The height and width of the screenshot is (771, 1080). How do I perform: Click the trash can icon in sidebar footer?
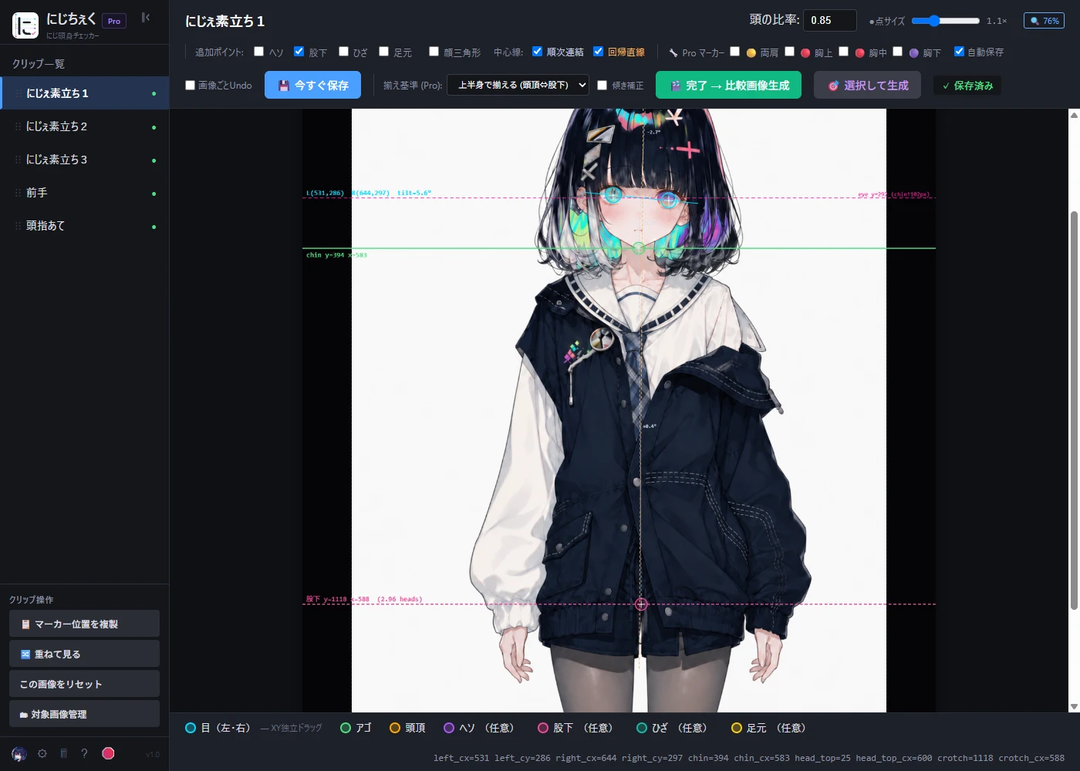pyautogui.click(x=64, y=753)
